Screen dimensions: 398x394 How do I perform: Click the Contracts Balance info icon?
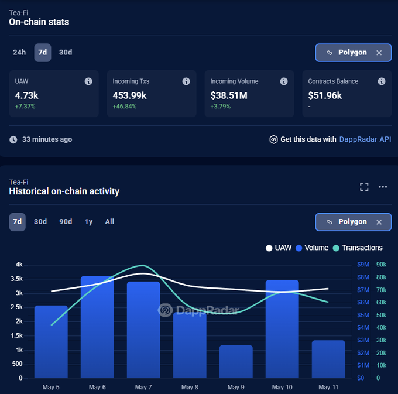[x=382, y=81]
